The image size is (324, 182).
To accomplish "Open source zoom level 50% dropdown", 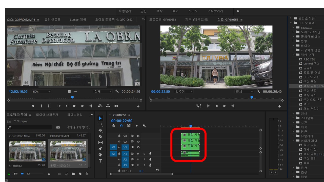I will pyautogui.click(x=42, y=92).
